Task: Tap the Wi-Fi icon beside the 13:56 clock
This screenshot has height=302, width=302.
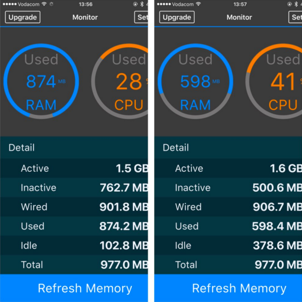Action: point(44,4)
